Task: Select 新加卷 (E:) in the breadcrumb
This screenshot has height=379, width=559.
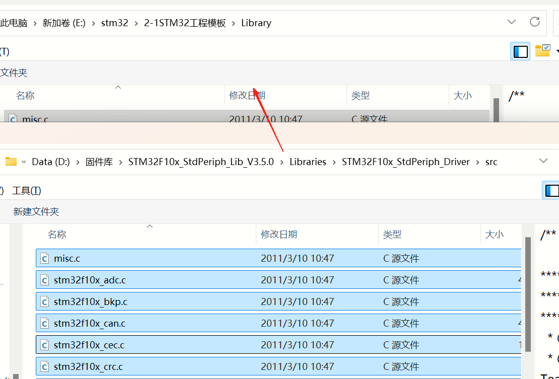Action: (64, 23)
